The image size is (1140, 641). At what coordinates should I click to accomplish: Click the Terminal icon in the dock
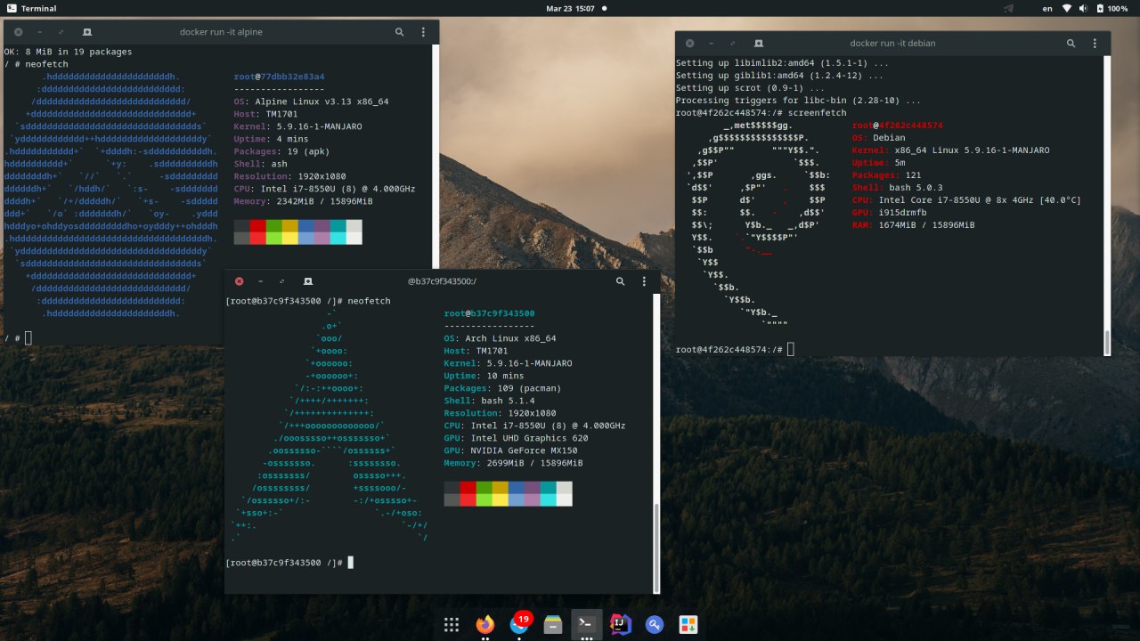click(587, 625)
